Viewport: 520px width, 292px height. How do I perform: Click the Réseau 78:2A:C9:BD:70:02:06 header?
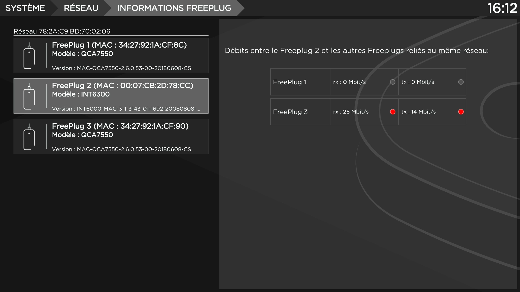pyautogui.click(x=62, y=31)
